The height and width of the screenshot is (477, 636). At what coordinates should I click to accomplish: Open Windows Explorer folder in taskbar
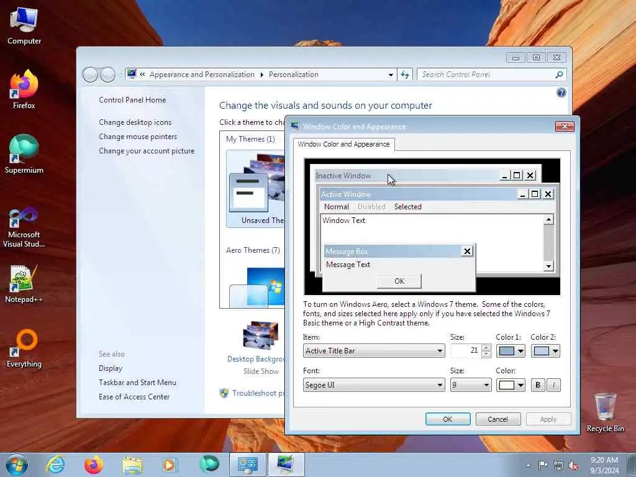[132, 465]
